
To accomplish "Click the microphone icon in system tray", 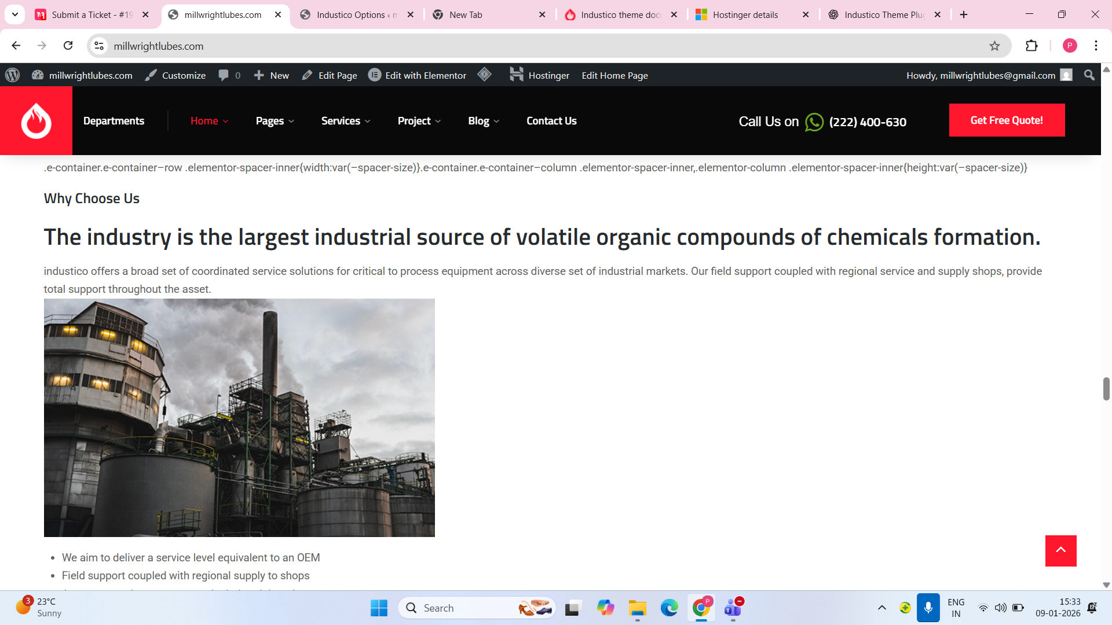I will pyautogui.click(x=928, y=608).
